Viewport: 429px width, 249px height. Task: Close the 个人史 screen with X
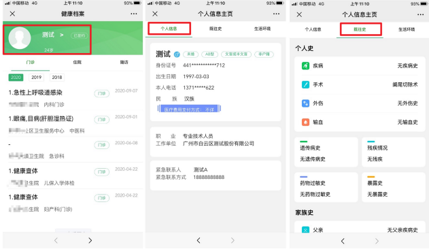click(x=299, y=14)
